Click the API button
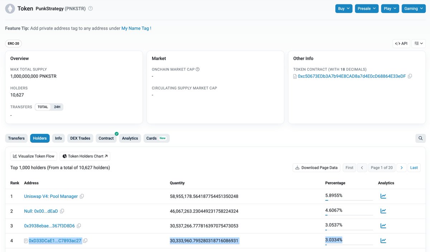This screenshot has height=252, width=430. pyautogui.click(x=401, y=44)
